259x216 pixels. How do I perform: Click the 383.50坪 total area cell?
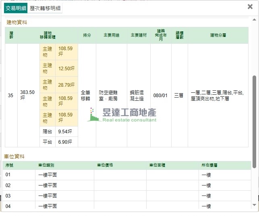(27, 95)
